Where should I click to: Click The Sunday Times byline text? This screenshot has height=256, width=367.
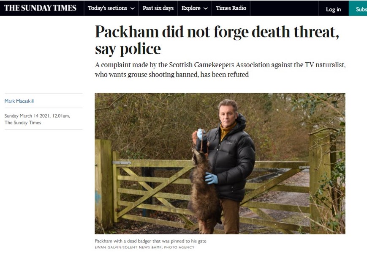[23, 122]
